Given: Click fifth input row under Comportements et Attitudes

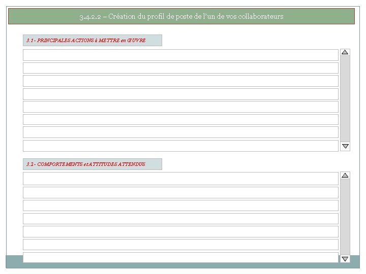Looking at the screenshot, I should (180, 232).
